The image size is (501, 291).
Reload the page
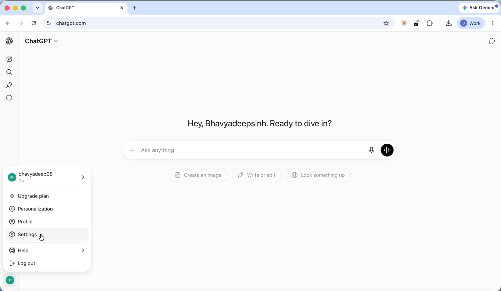pyautogui.click(x=34, y=23)
